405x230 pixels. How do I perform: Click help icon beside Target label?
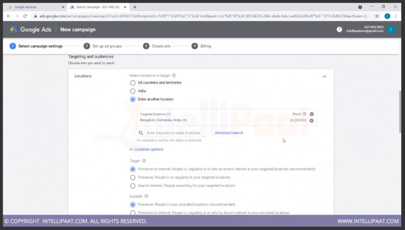point(144,161)
